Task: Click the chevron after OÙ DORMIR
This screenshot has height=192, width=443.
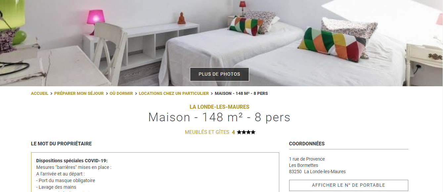Action: [136, 94]
